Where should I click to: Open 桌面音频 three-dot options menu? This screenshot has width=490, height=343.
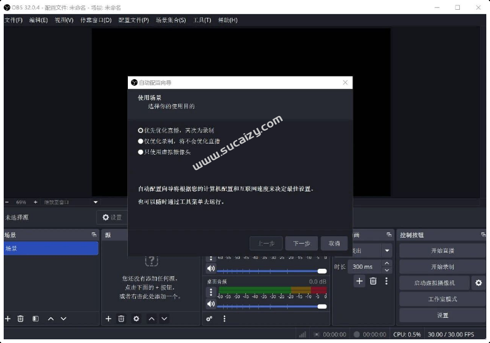(x=211, y=292)
